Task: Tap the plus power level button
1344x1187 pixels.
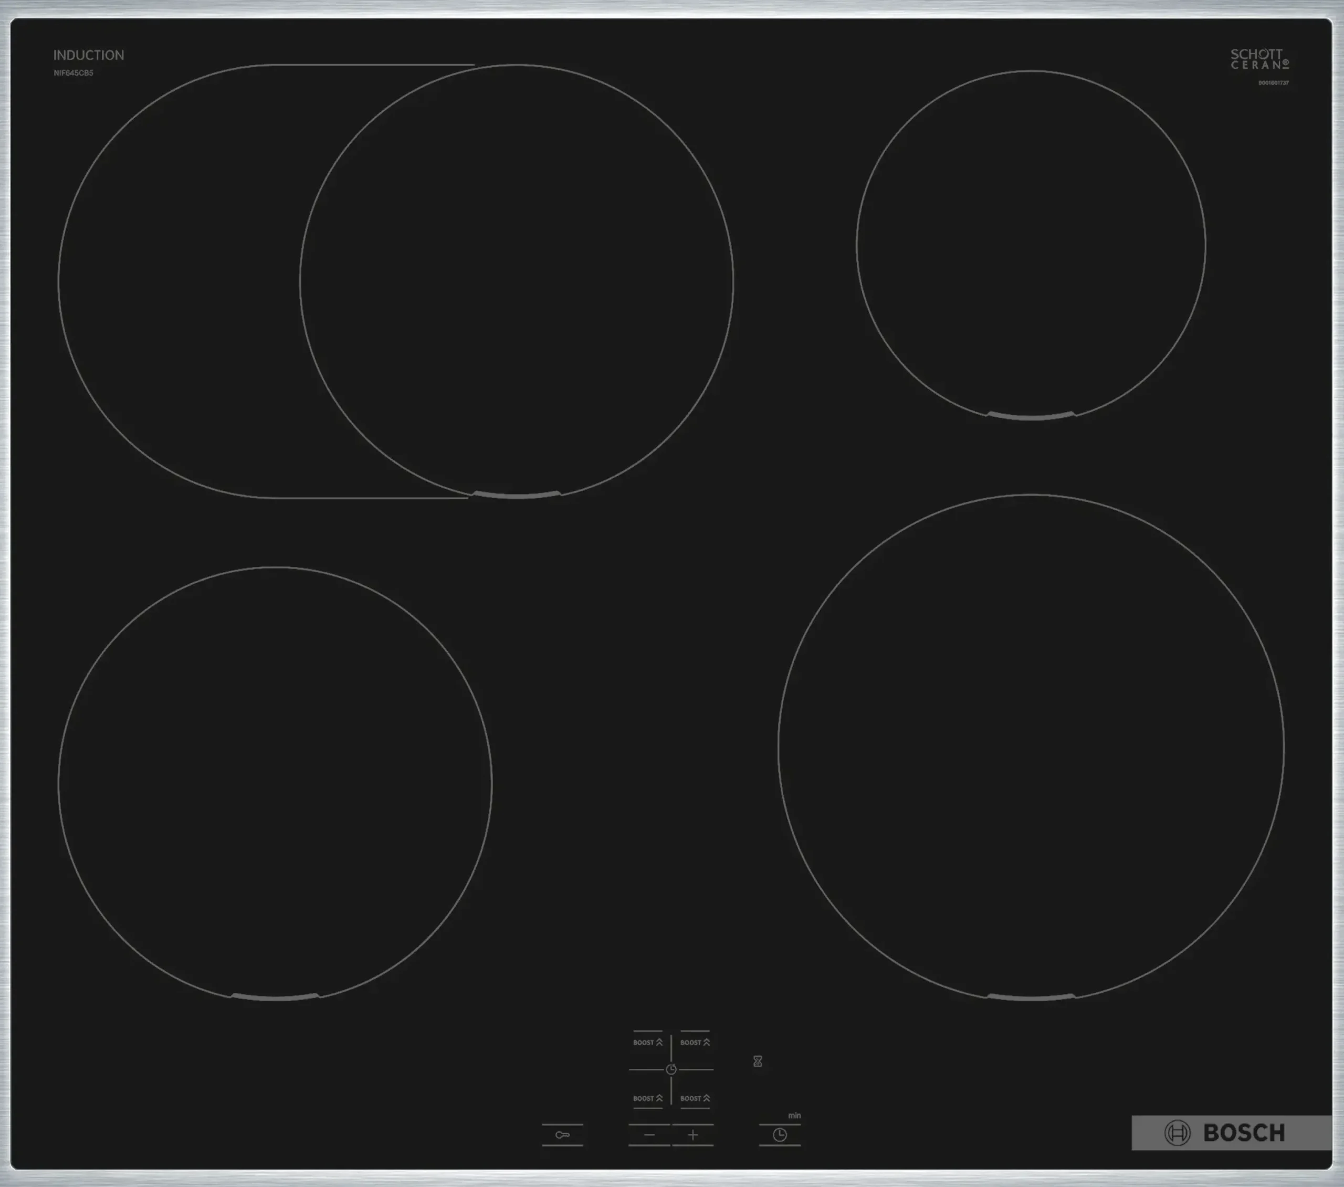Action: (692, 1135)
